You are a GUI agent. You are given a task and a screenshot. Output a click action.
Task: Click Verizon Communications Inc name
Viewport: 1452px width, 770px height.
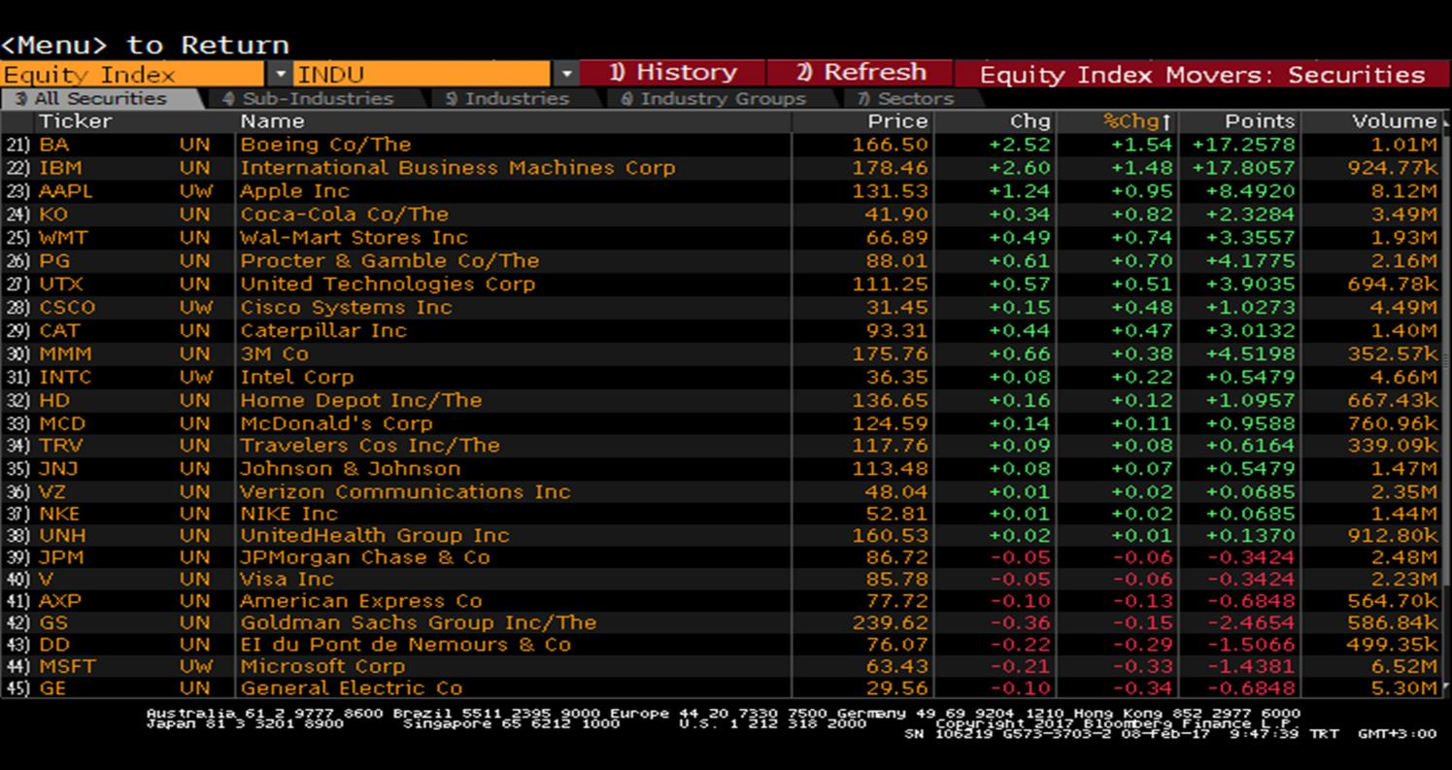click(x=405, y=492)
